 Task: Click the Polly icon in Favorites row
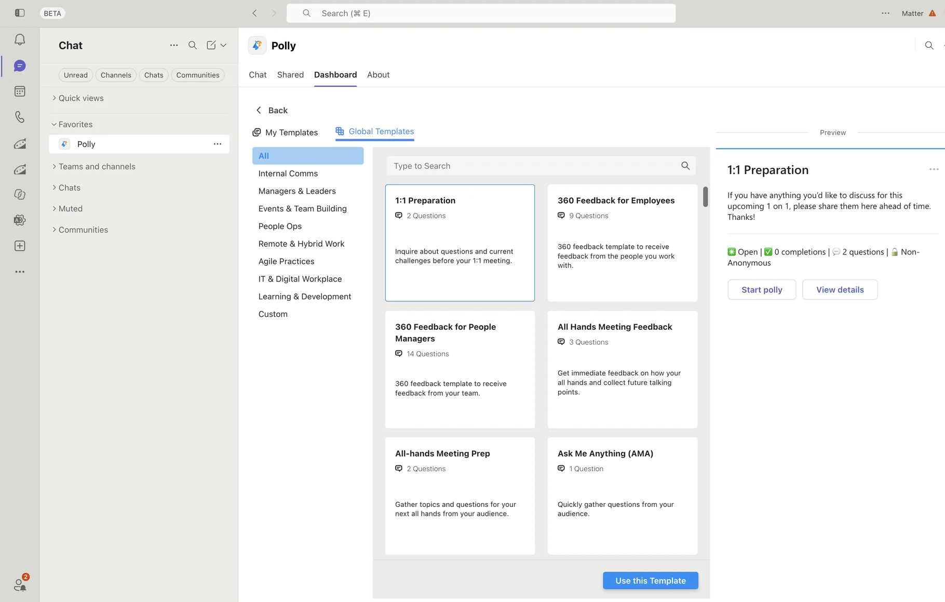point(64,144)
